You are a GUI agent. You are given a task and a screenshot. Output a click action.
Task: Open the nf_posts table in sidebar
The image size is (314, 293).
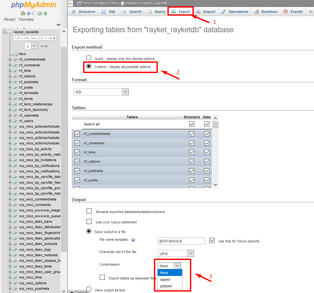click(26, 87)
